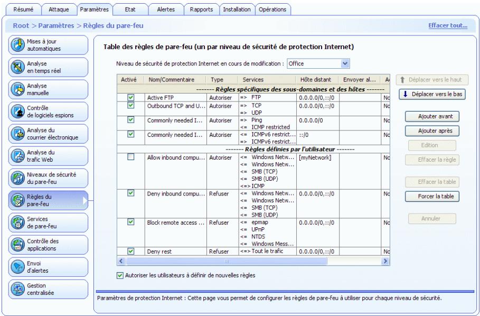Switch to the Etat tab
Screen dimensions: 480x316
click(x=130, y=10)
